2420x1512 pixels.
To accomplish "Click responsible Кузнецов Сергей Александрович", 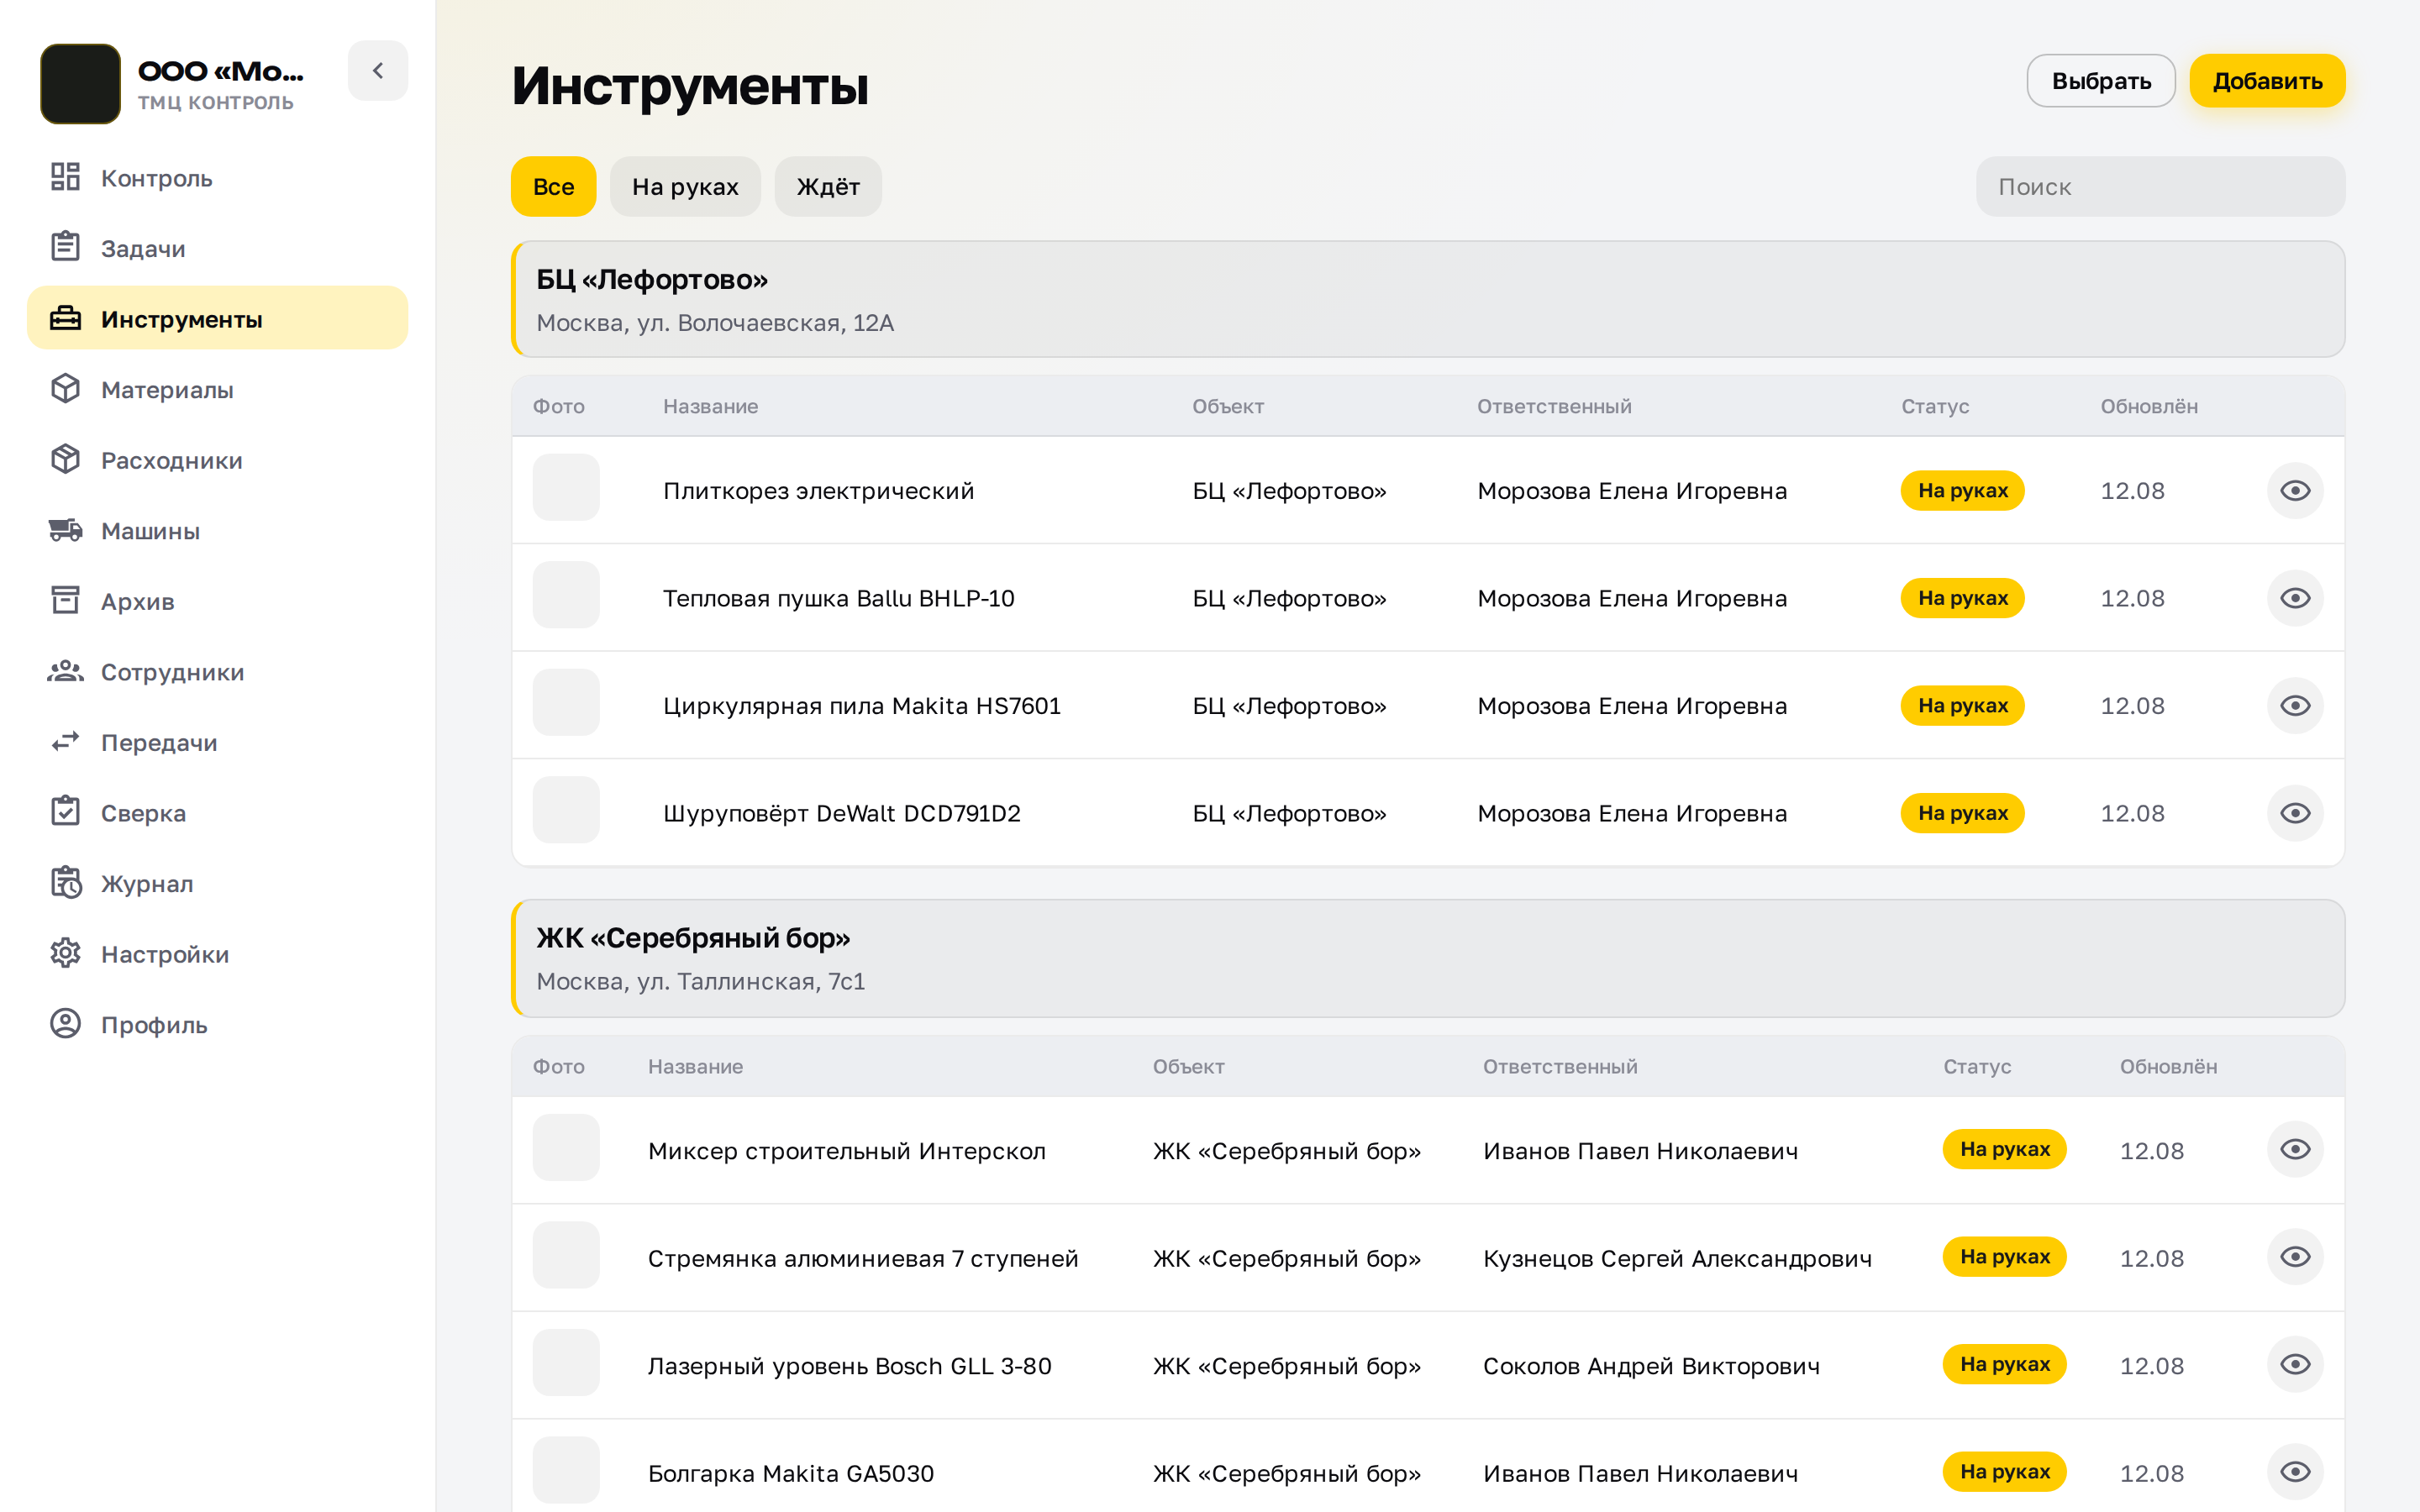I will 1677,1258.
